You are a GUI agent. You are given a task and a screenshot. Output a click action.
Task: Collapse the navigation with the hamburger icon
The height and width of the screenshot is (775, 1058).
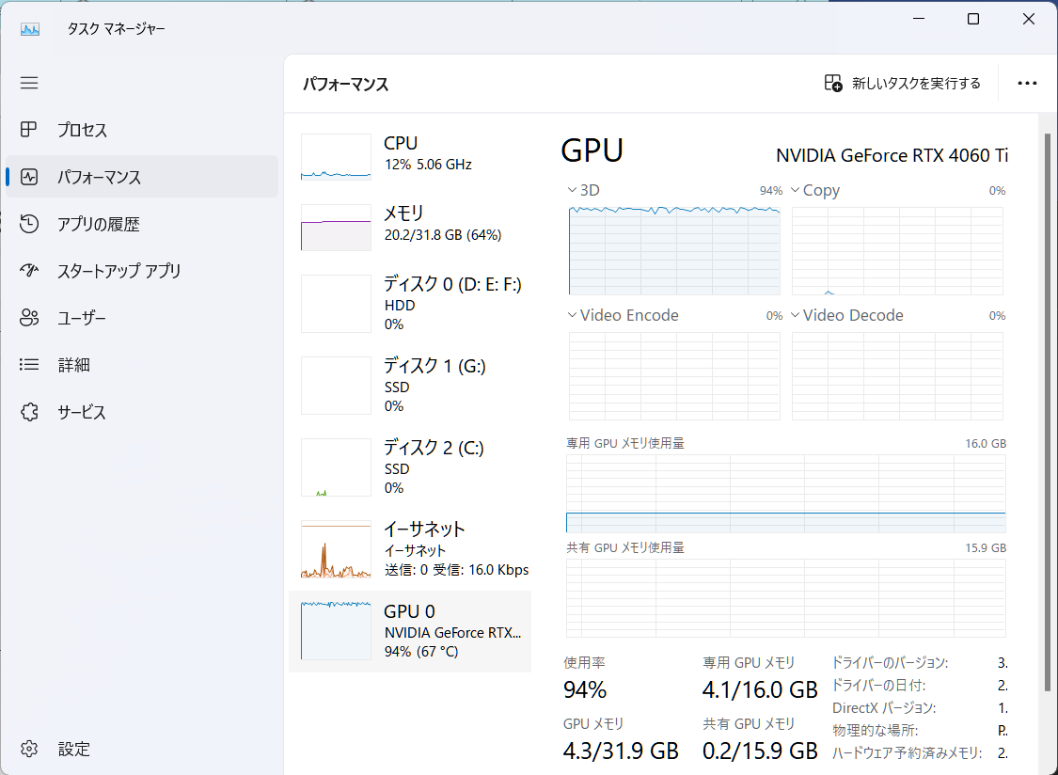point(29,83)
